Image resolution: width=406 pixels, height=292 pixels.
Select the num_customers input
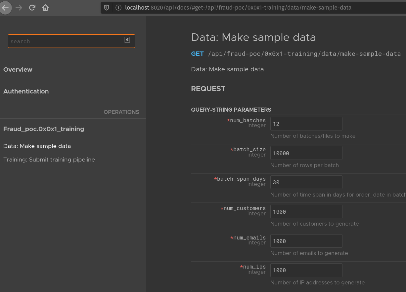point(306,212)
